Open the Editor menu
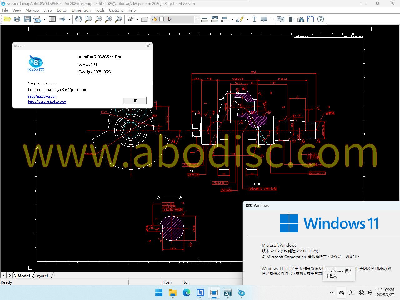 (x=62, y=10)
